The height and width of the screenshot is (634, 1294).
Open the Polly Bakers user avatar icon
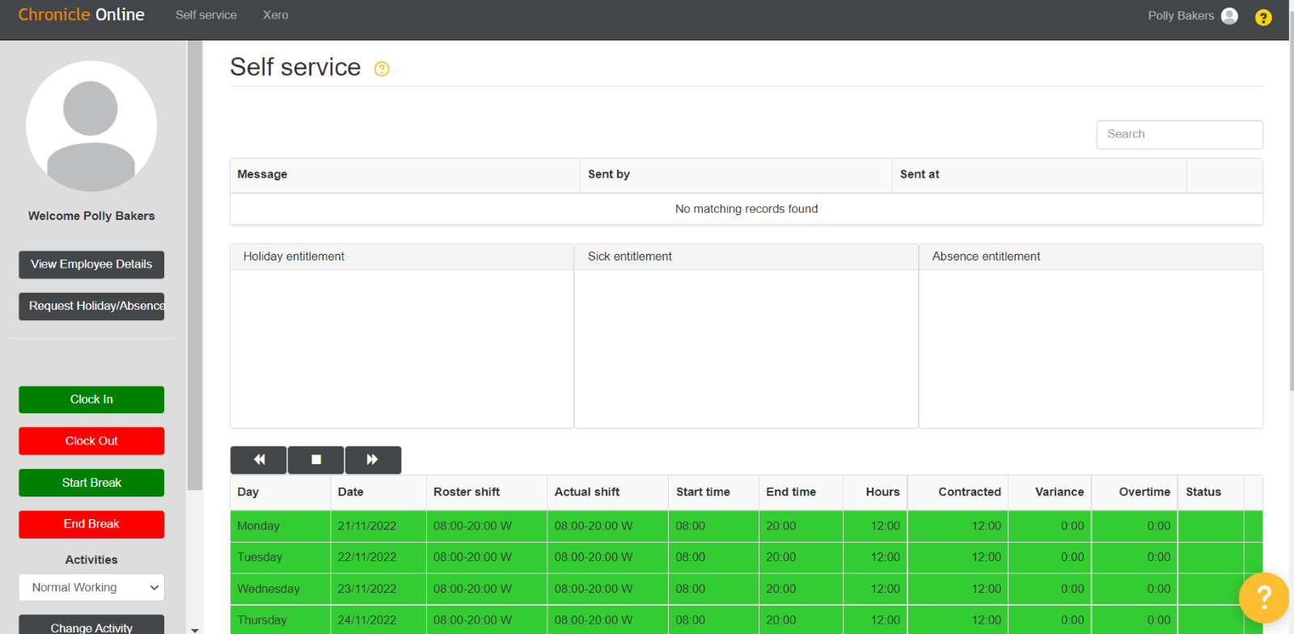point(1229,16)
